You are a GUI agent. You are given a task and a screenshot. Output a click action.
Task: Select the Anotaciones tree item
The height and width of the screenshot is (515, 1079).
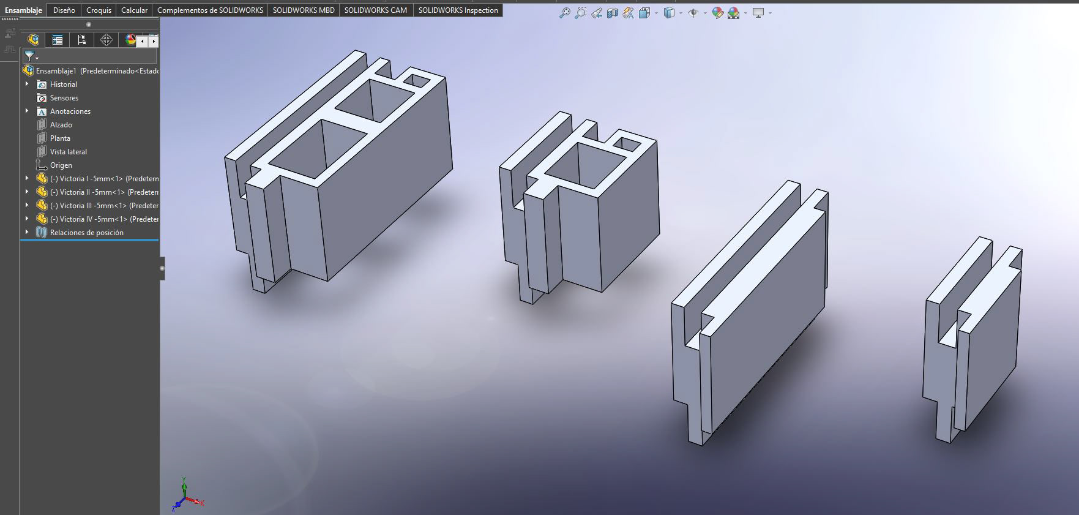[x=70, y=111]
